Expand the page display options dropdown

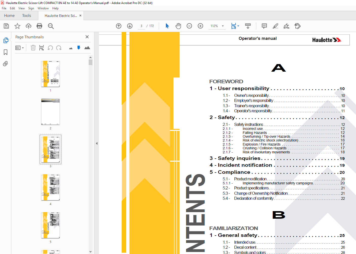pyautogui.click(x=238, y=26)
